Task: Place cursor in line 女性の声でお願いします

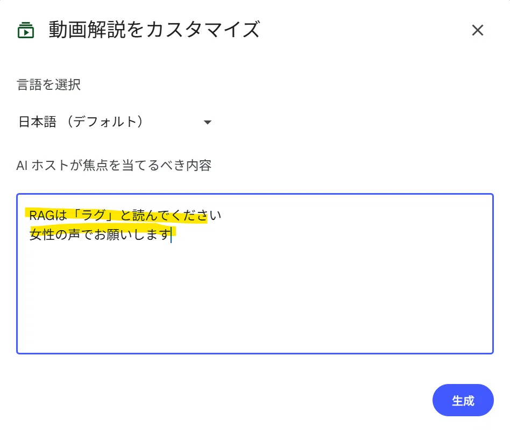Action: tap(100, 234)
